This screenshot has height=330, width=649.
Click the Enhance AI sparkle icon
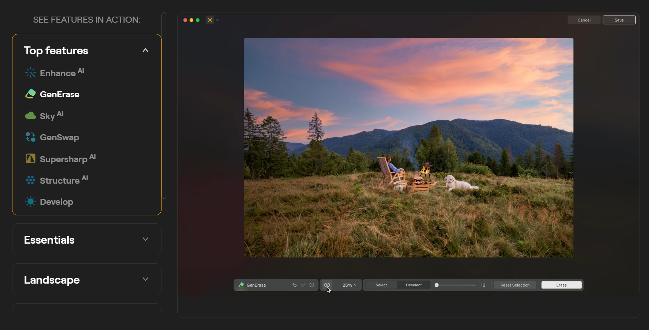[31, 73]
